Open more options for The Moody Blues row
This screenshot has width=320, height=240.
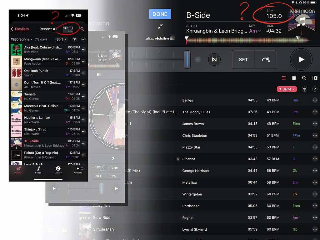coord(315,112)
